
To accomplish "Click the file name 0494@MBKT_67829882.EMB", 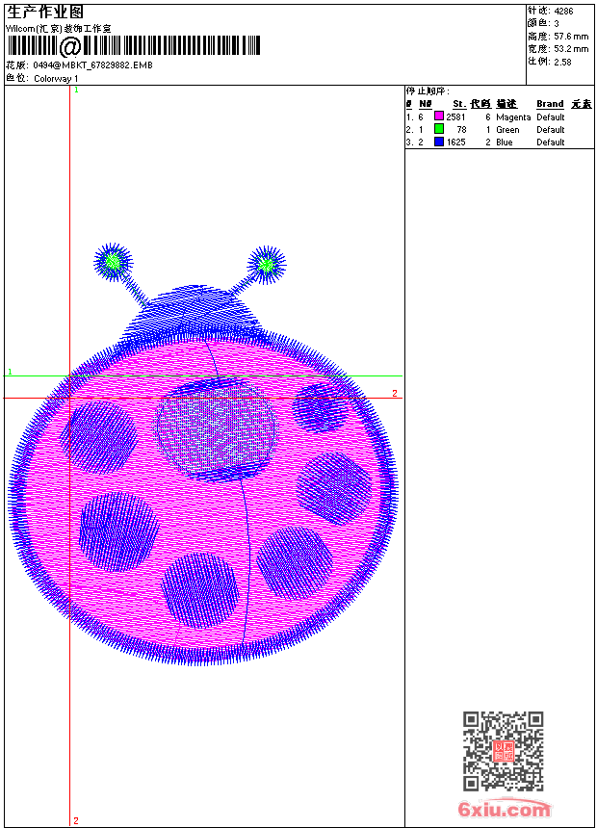I will coord(92,65).
